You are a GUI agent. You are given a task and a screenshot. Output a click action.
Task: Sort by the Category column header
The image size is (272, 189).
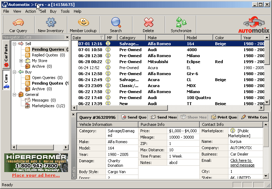tap(131, 38)
